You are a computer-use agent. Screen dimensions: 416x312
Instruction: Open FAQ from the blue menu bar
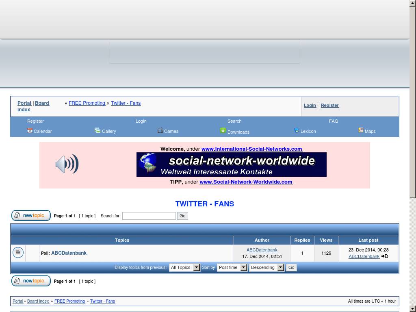point(334,121)
